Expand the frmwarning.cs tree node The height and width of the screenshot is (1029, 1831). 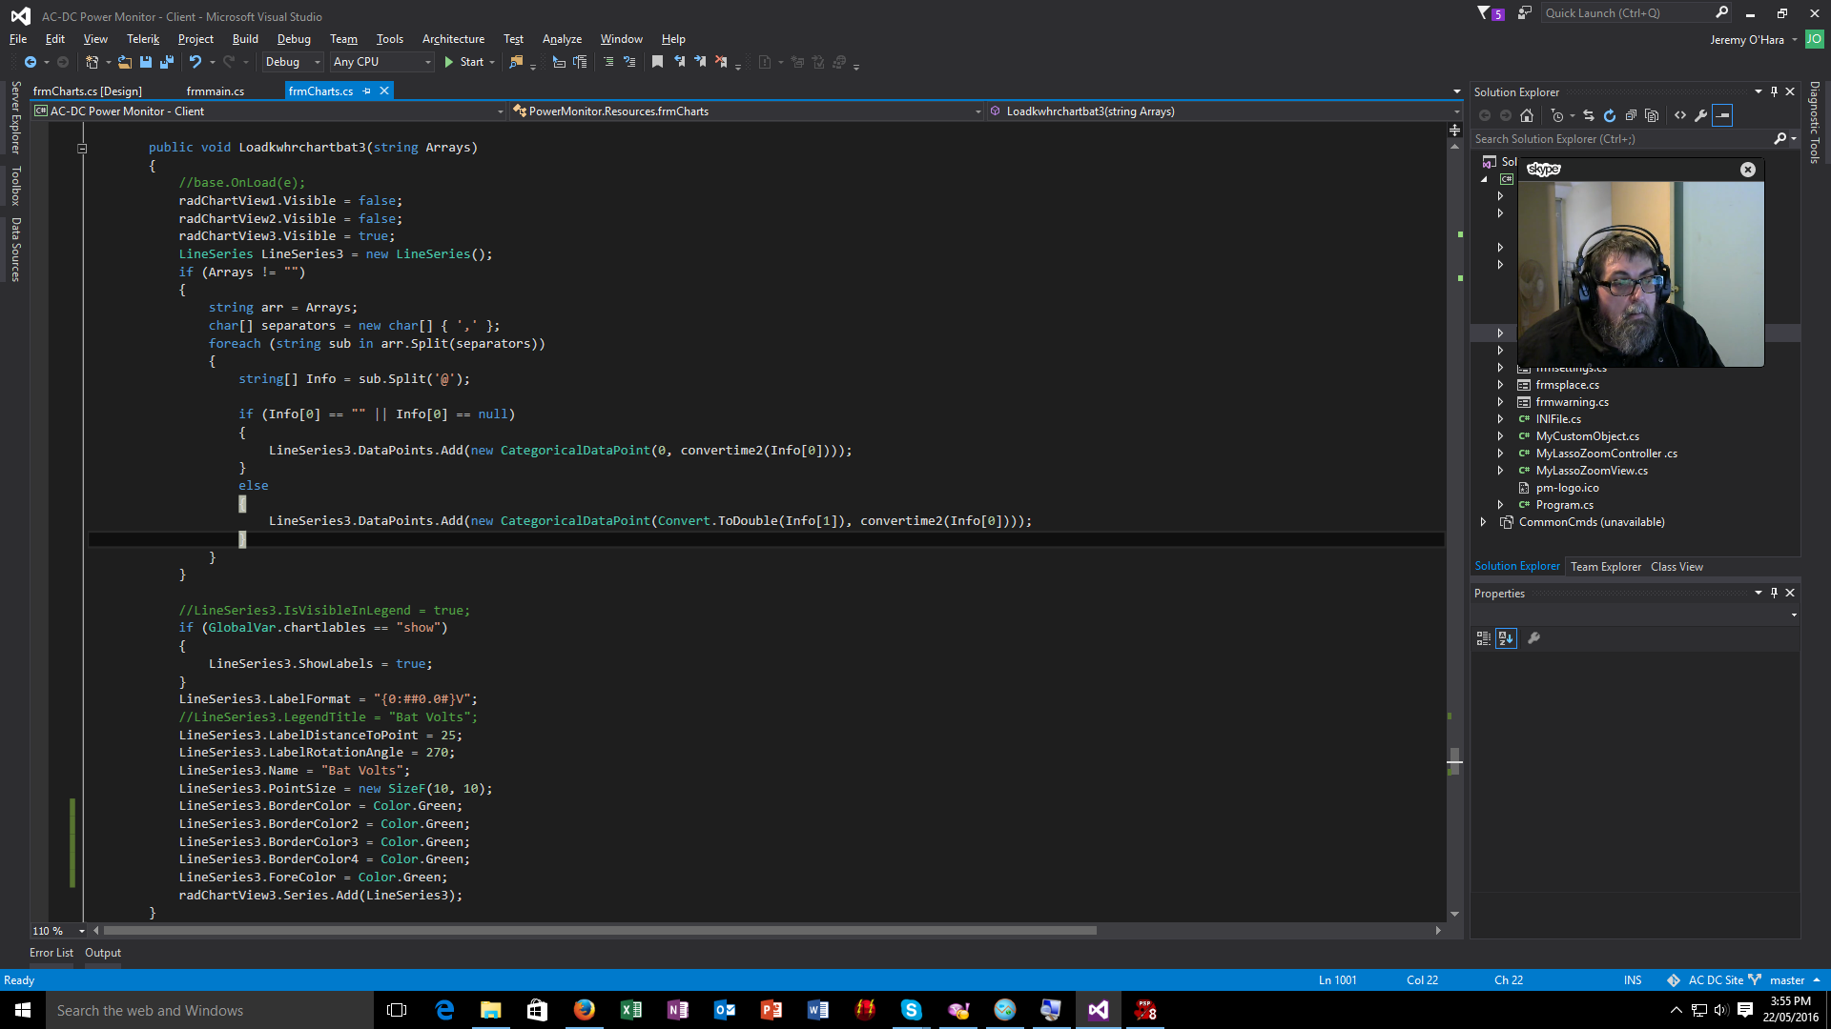[x=1500, y=402]
